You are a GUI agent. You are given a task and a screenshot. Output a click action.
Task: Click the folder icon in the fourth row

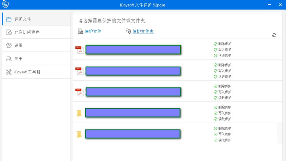79,113
